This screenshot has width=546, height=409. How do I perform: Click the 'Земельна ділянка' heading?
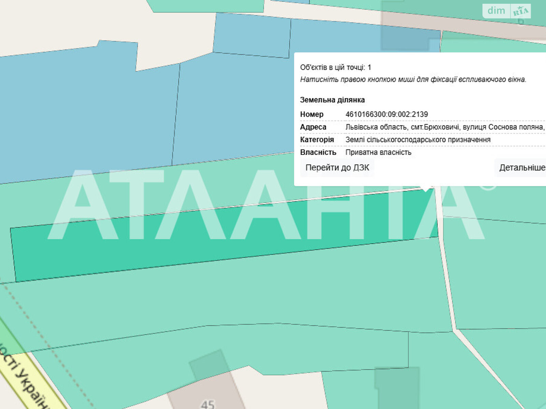coord(332,100)
